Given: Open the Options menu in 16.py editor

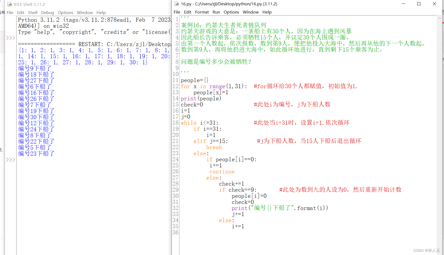Looking at the screenshot, I should click(x=231, y=12).
